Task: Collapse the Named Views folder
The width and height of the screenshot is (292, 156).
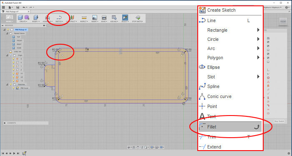Action: pyautogui.click(x=7, y=33)
